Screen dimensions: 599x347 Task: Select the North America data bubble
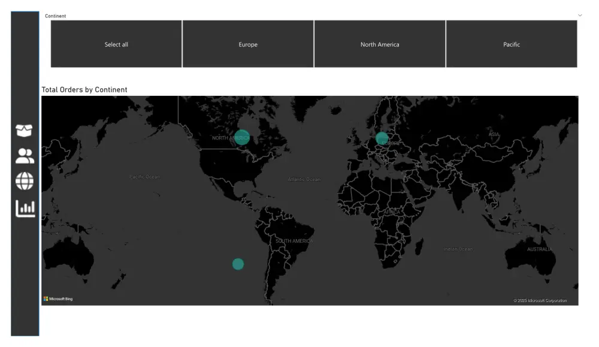[x=241, y=137]
